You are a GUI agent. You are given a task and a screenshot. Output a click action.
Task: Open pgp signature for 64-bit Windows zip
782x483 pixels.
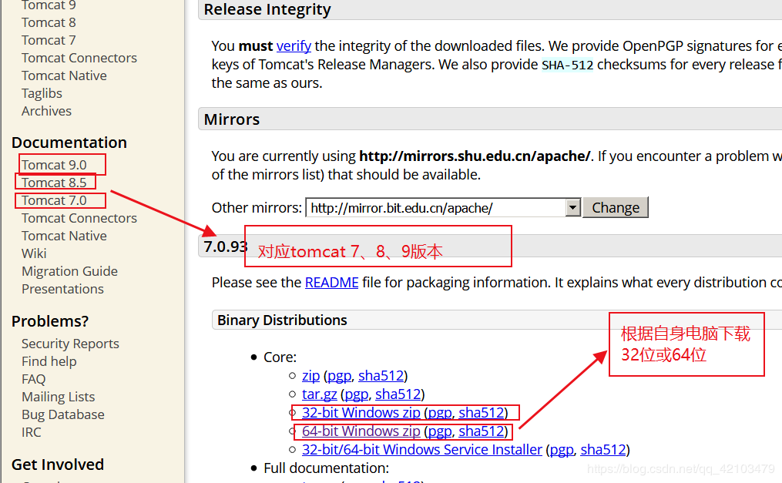click(x=439, y=431)
